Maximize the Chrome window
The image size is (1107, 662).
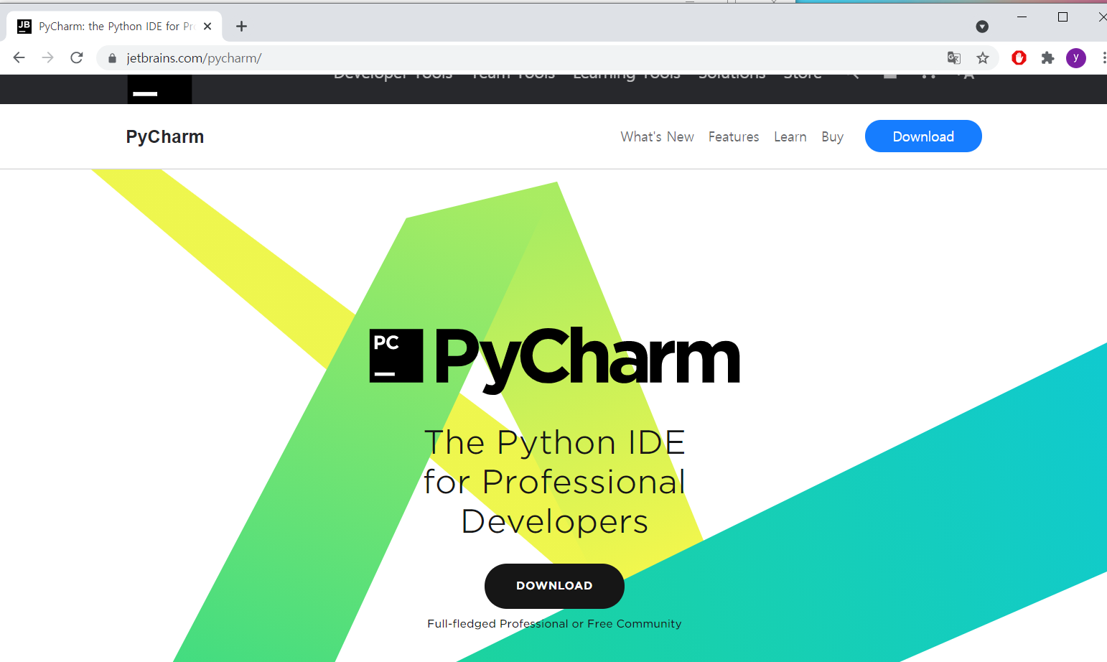tap(1063, 17)
